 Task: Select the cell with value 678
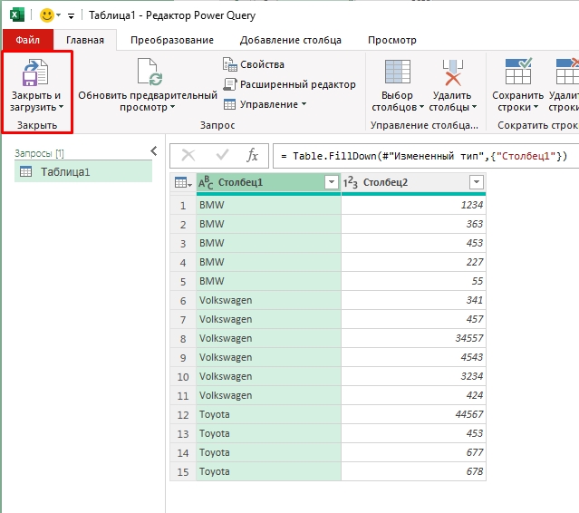coord(413,471)
